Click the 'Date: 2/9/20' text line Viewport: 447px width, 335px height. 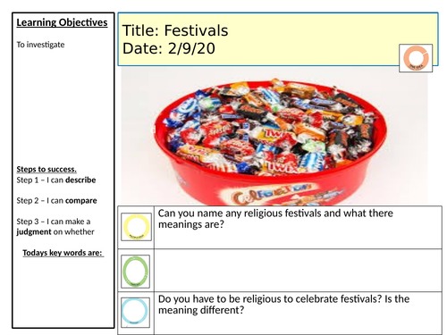click(x=169, y=48)
